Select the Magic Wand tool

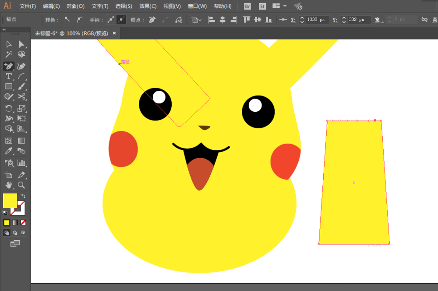point(9,54)
